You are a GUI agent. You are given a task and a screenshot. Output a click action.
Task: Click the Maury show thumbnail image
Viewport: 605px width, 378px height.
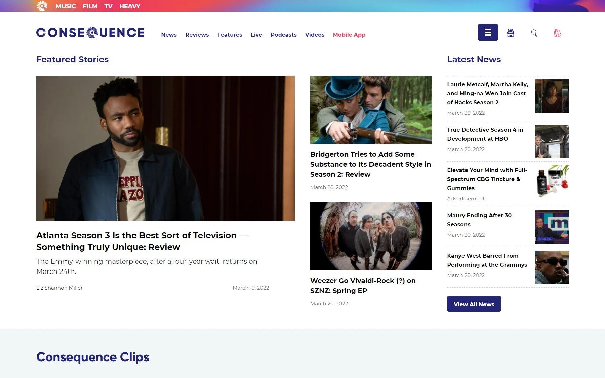(552, 227)
